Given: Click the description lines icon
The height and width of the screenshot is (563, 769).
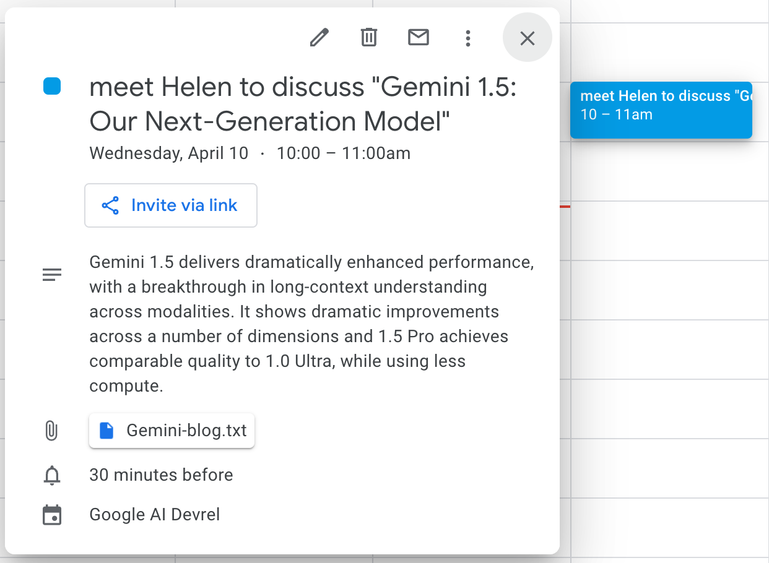Looking at the screenshot, I should coord(52,275).
